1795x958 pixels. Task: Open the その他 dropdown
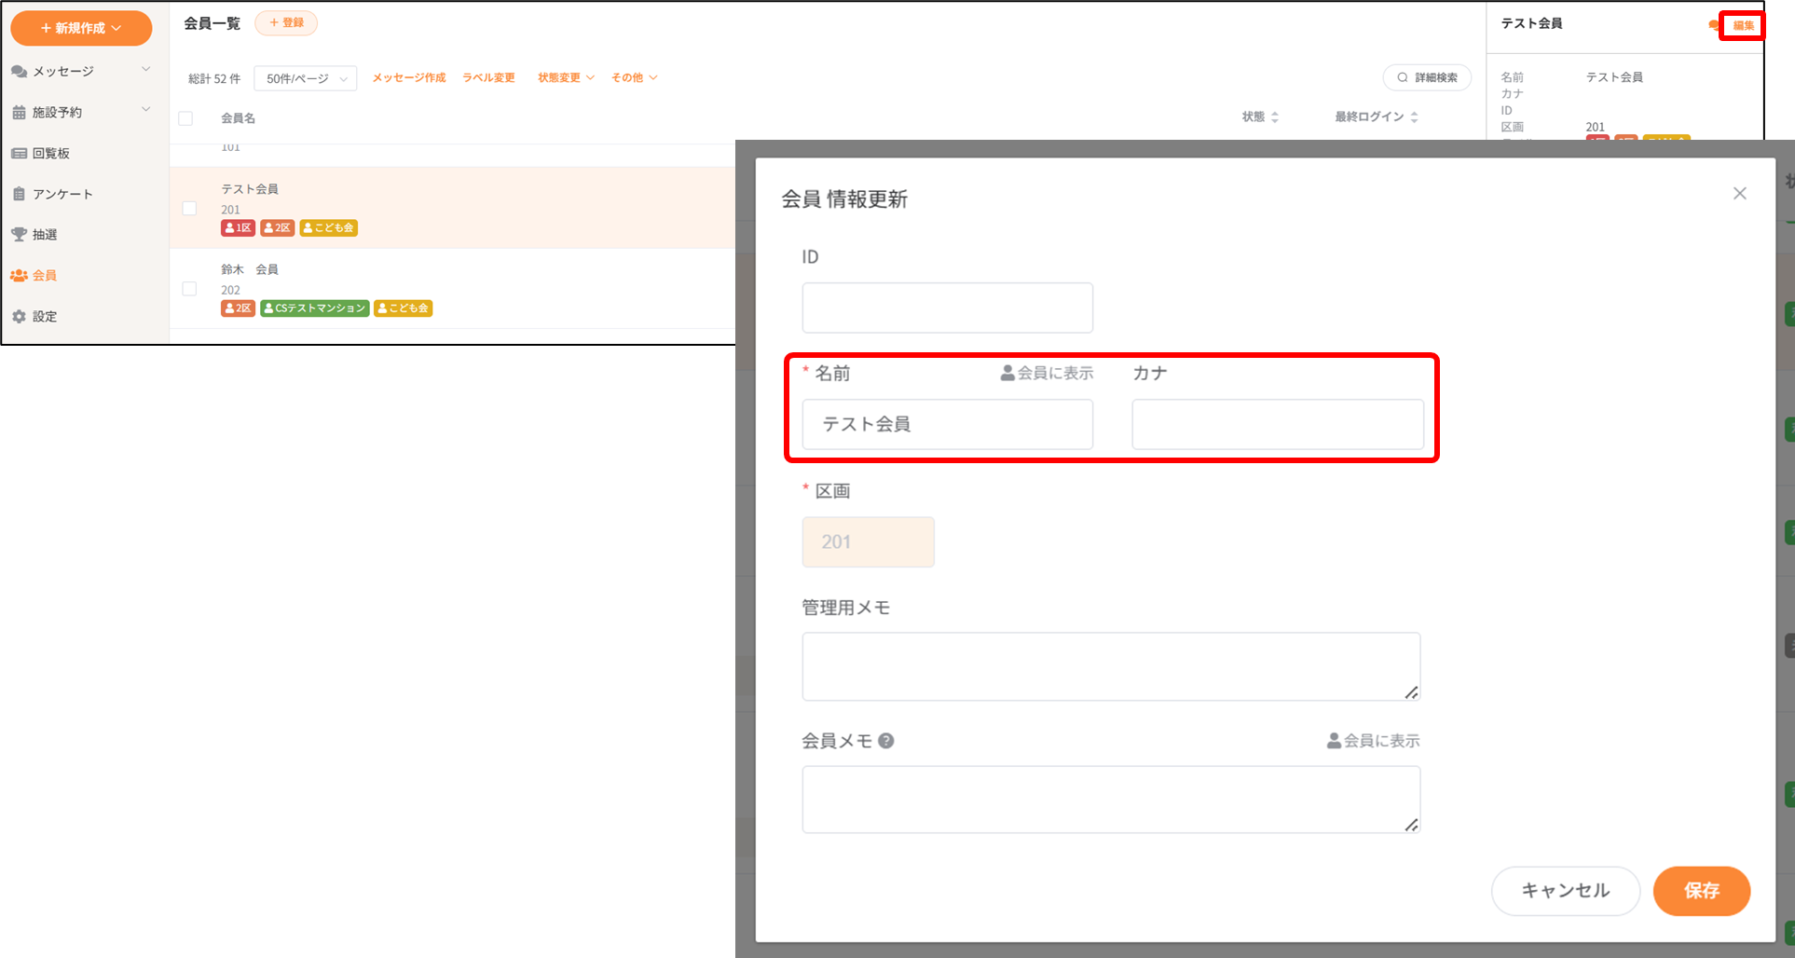click(635, 77)
